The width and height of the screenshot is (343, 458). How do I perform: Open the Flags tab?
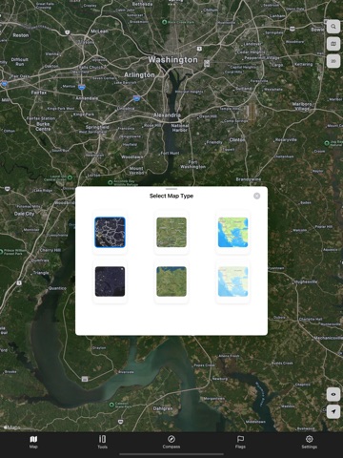click(240, 442)
